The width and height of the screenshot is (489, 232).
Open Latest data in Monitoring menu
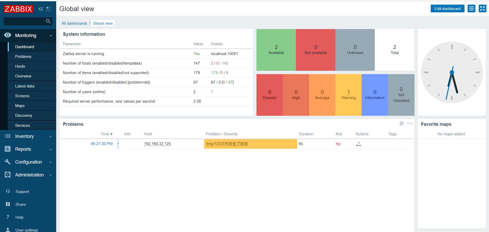click(x=32, y=86)
